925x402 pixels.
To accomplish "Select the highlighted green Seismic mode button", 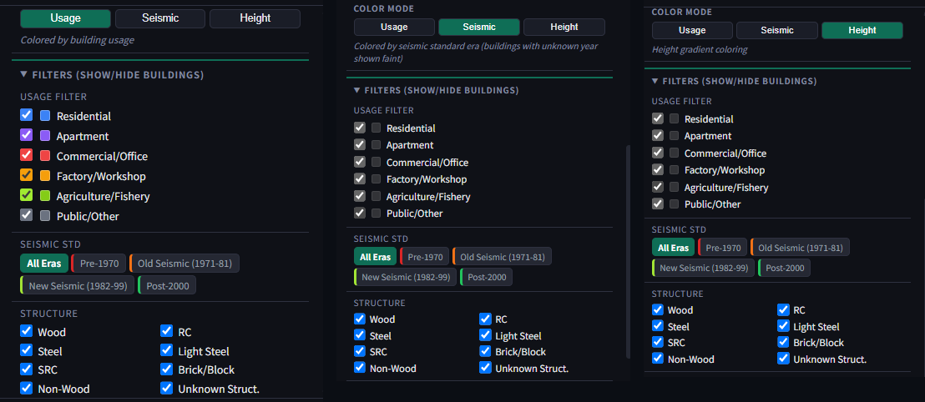I will tap(479, 28).
